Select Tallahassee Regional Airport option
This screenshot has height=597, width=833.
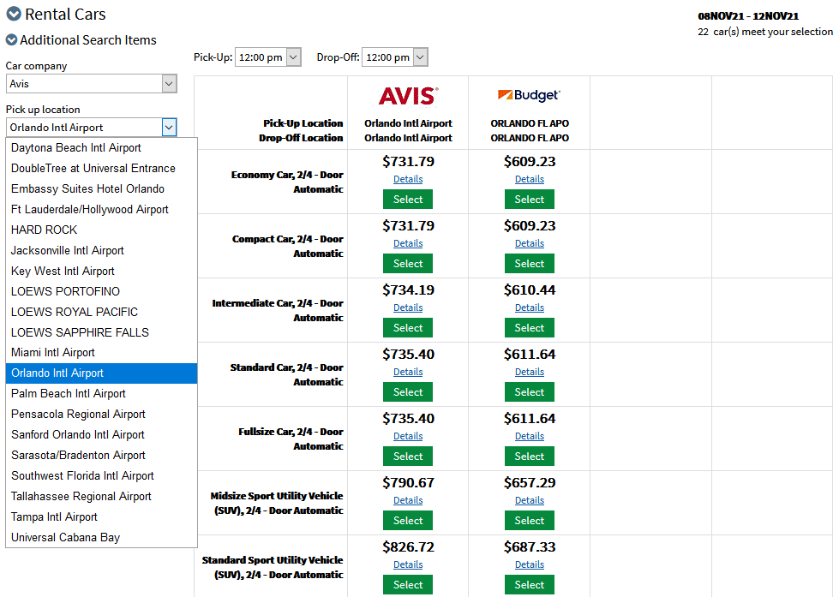click(x=101, y=497)
